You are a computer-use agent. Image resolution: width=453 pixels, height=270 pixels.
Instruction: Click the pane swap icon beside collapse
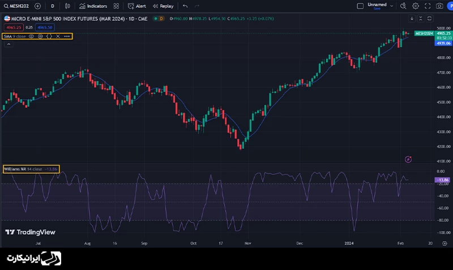(x=430, y=19)
